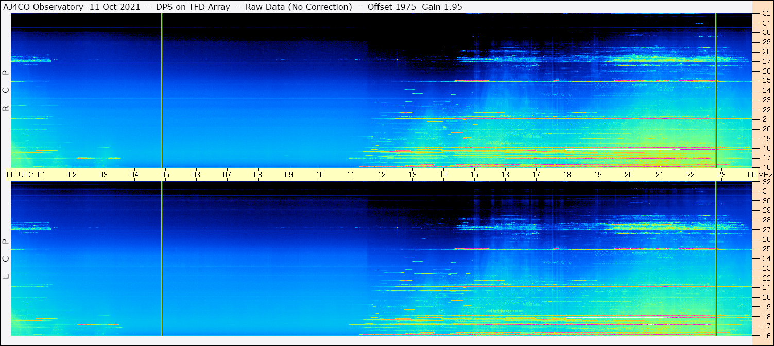Click RCP frequency scale label '30'

click(x=766, y=32)
